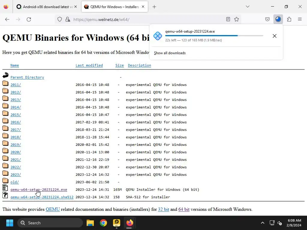This screenshot has width=307, height=230.
Task: Open the 2014/ folder link
Action: [x=16, y=107]
